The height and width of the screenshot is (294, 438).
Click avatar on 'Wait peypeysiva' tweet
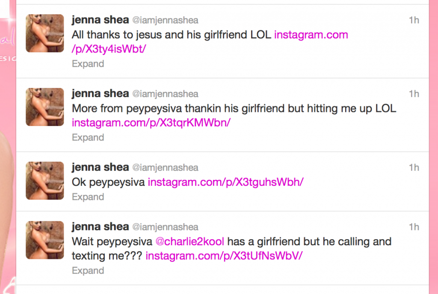pyautogui.click(x=44, y=240)
